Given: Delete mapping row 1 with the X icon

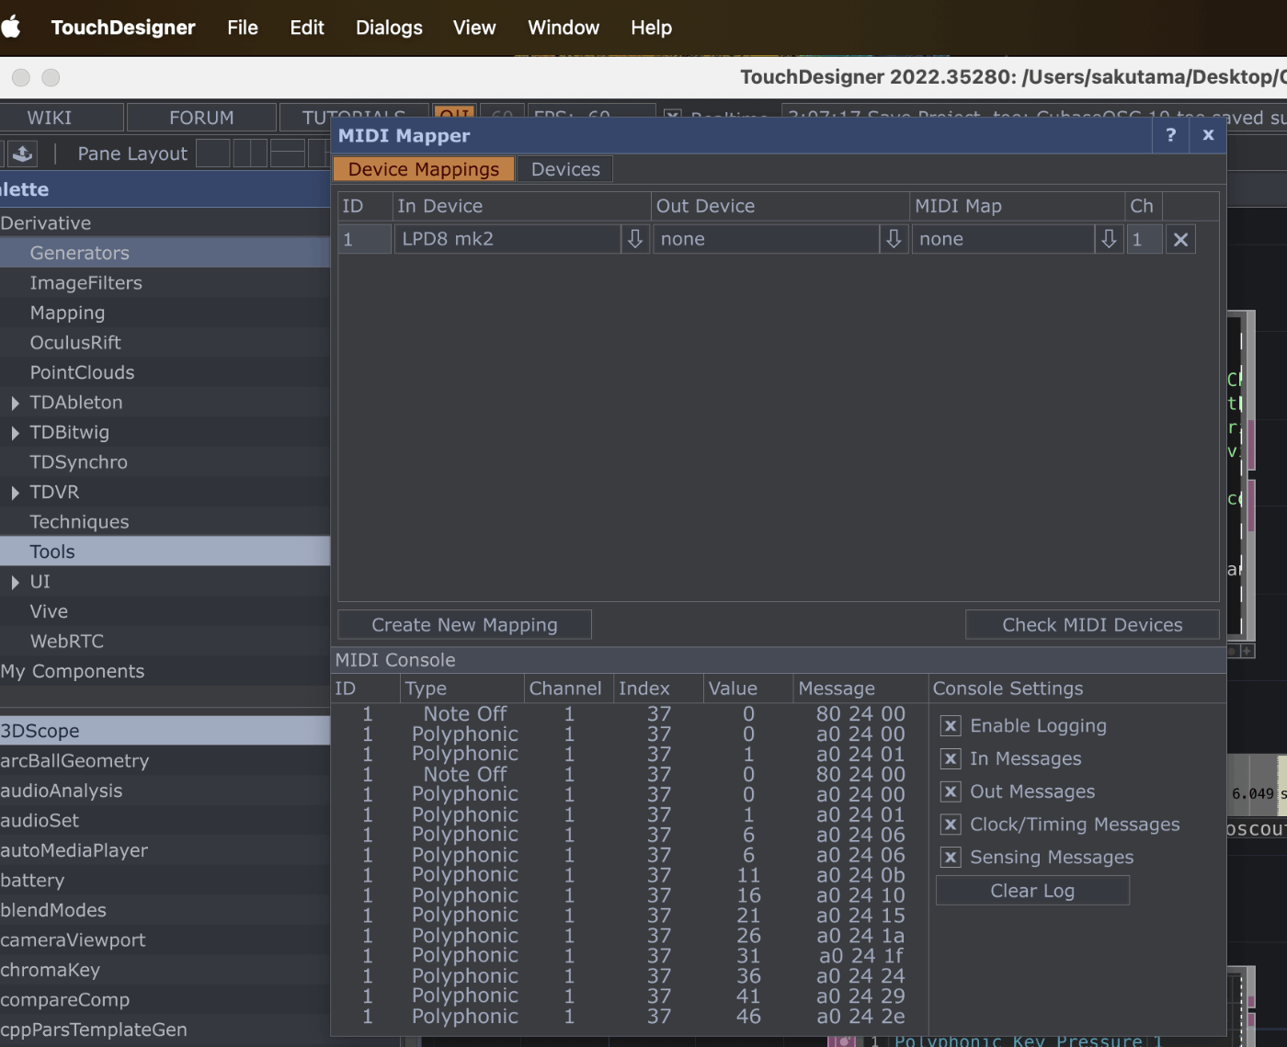Looking at the screenshot, I should tap(1180, 240).
